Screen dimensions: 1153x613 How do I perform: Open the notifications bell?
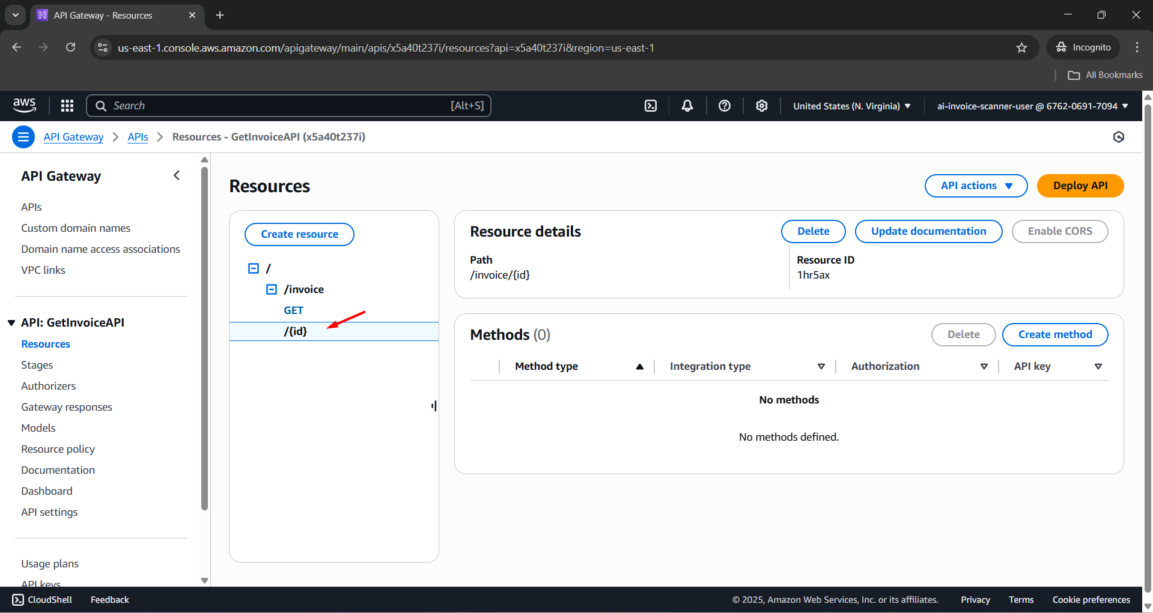[x=687, y=106]
